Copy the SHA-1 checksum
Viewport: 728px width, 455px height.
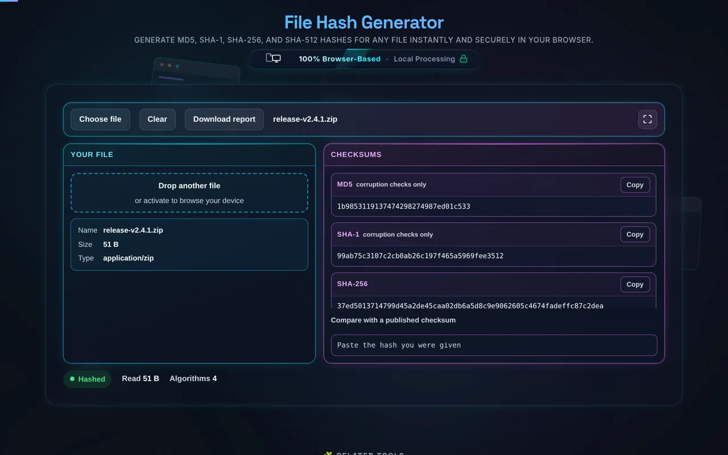[635, 234]
